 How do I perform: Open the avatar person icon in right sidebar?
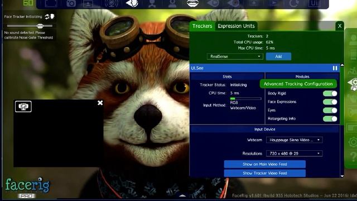pyautogui.click(x=353, y=40)
